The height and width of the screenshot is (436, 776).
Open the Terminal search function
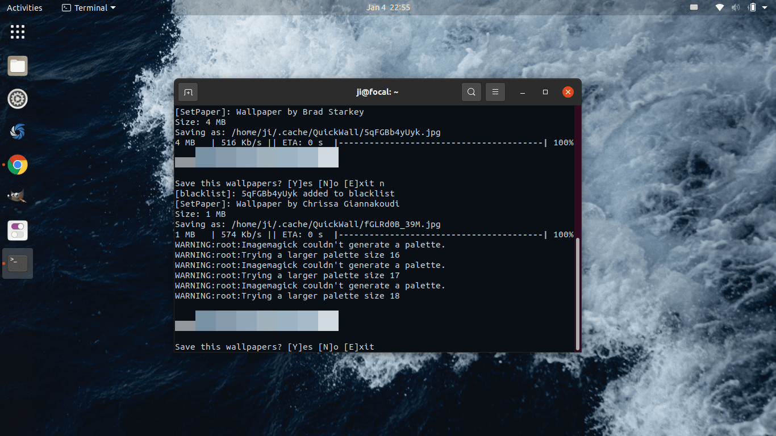click(471, 91)
